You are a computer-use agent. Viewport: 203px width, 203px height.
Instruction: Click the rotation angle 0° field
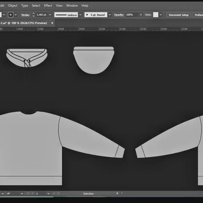tap(13, 193)
